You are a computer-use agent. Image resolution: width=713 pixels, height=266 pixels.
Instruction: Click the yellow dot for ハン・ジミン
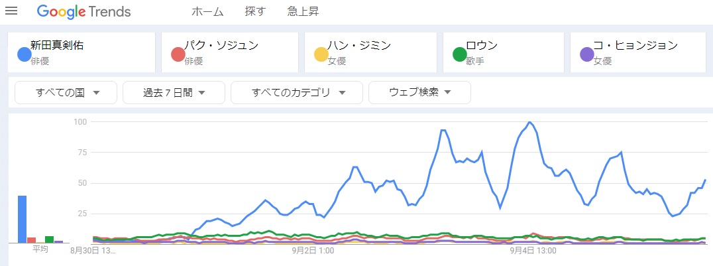pyautogui.click(x=321, y=54)
